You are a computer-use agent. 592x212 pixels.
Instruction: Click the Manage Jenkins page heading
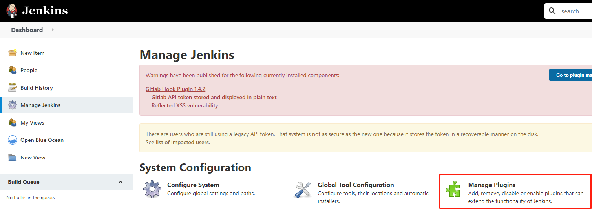pos(187,55)
